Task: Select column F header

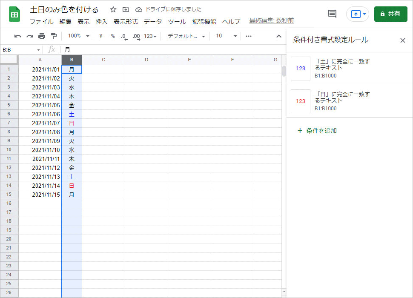Action: [232, 60]
